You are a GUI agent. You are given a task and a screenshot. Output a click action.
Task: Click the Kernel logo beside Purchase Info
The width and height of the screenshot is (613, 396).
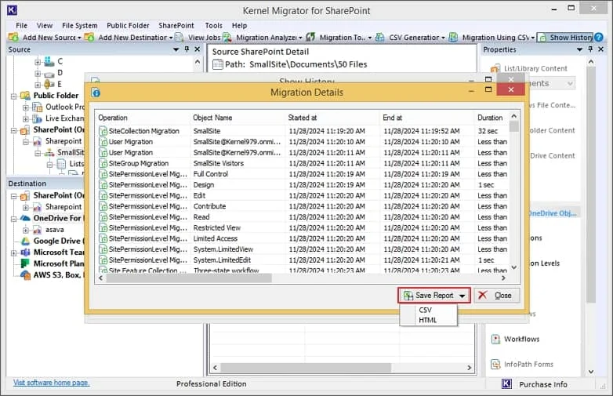tap(506, 384)
